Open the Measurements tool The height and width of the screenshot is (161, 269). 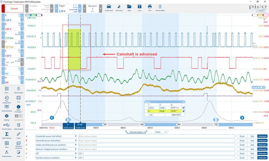pyautogui.click(x=7, y=153)
